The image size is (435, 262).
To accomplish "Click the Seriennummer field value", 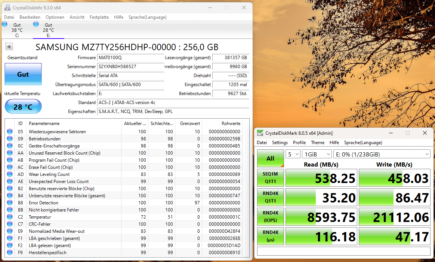I will 131,66.
